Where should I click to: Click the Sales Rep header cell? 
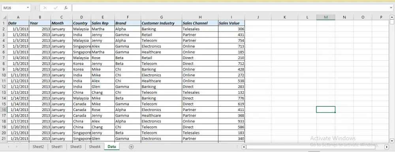click(103, 23)
